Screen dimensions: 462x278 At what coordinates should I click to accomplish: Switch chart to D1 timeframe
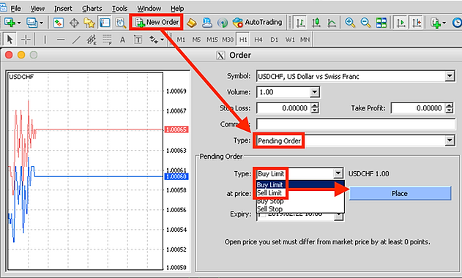pyautogui.click(x=275, y=40)
